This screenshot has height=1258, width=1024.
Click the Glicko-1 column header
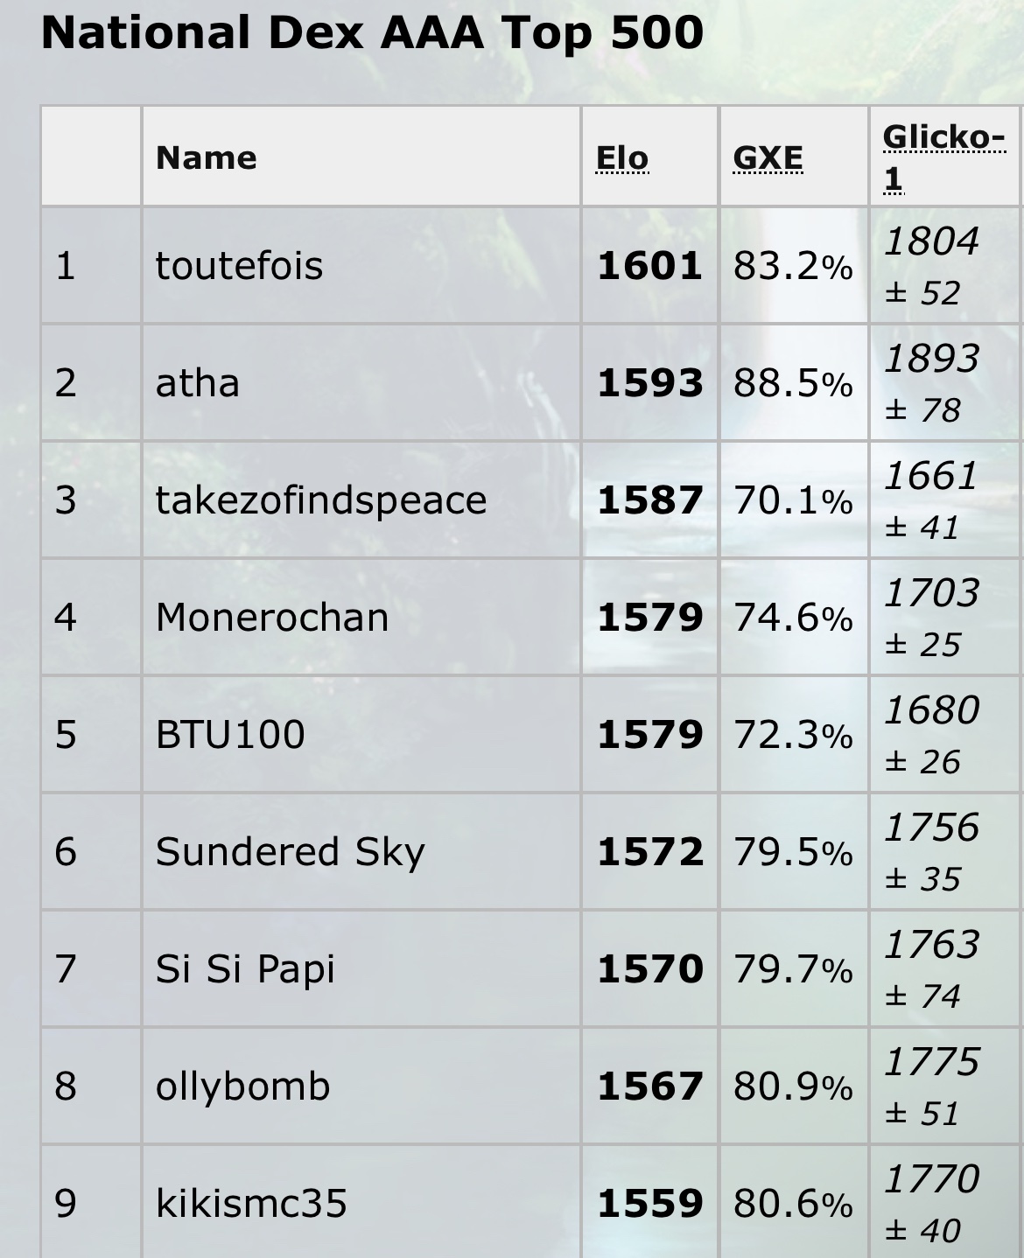[x=943, y=157]
